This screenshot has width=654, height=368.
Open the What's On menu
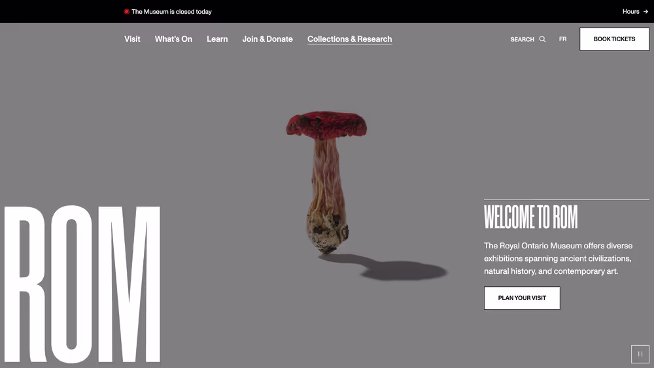pyautogui.click(x=173, y=39)
